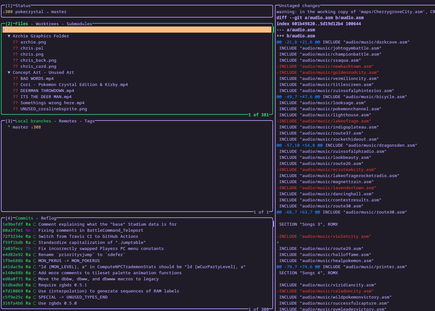Select the master branch row

tap(137, 127)
